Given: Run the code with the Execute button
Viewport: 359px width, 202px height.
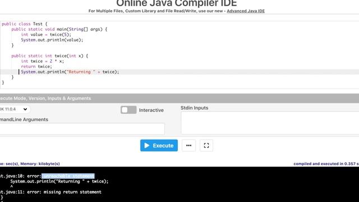Looking at the screenshot, I should pos(159,145).
